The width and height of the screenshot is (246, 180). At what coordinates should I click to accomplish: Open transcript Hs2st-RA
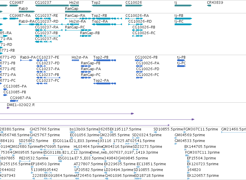[78, 21]
